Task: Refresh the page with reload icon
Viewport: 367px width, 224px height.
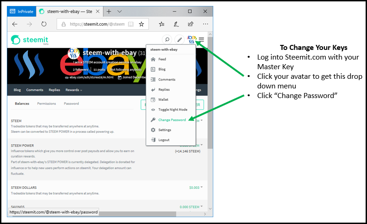Action: (44, 24)
